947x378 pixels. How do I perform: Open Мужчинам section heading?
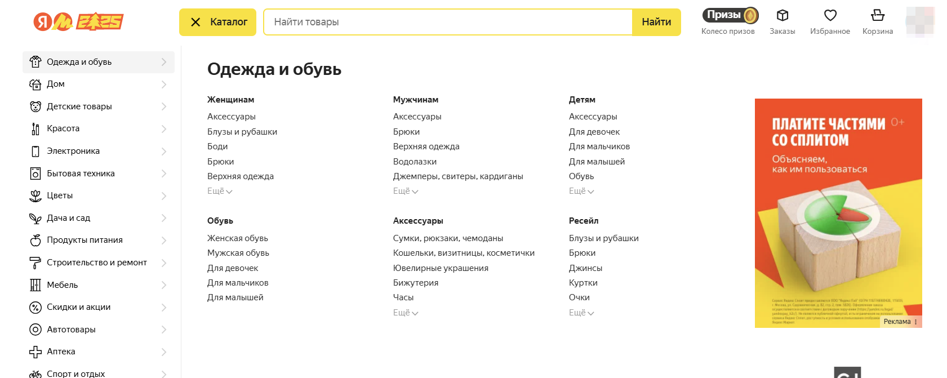point(416,100)
